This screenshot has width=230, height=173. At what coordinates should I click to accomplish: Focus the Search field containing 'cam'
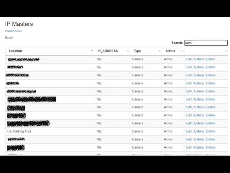206,43
